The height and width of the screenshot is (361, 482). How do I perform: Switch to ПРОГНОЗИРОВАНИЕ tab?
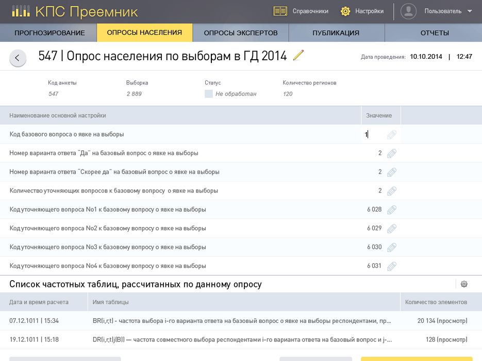pyautogui.click(x=49, y=32)
